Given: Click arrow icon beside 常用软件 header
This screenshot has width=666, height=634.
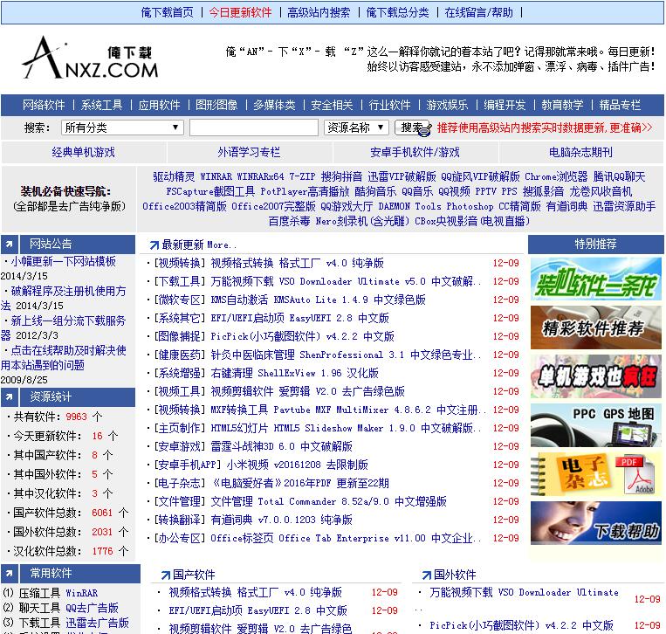Looking at the screenshot, I should (10, 574).
